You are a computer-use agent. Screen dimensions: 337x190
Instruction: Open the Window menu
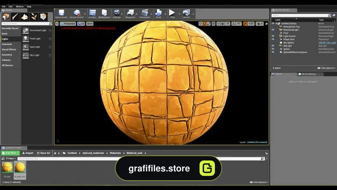(20, 7)
